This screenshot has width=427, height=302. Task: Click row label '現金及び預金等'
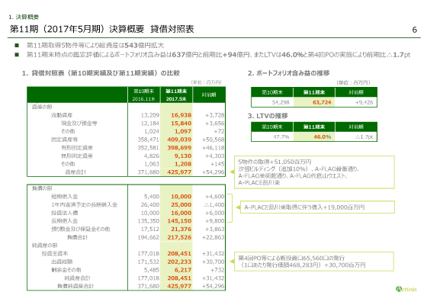pos(79,124)
